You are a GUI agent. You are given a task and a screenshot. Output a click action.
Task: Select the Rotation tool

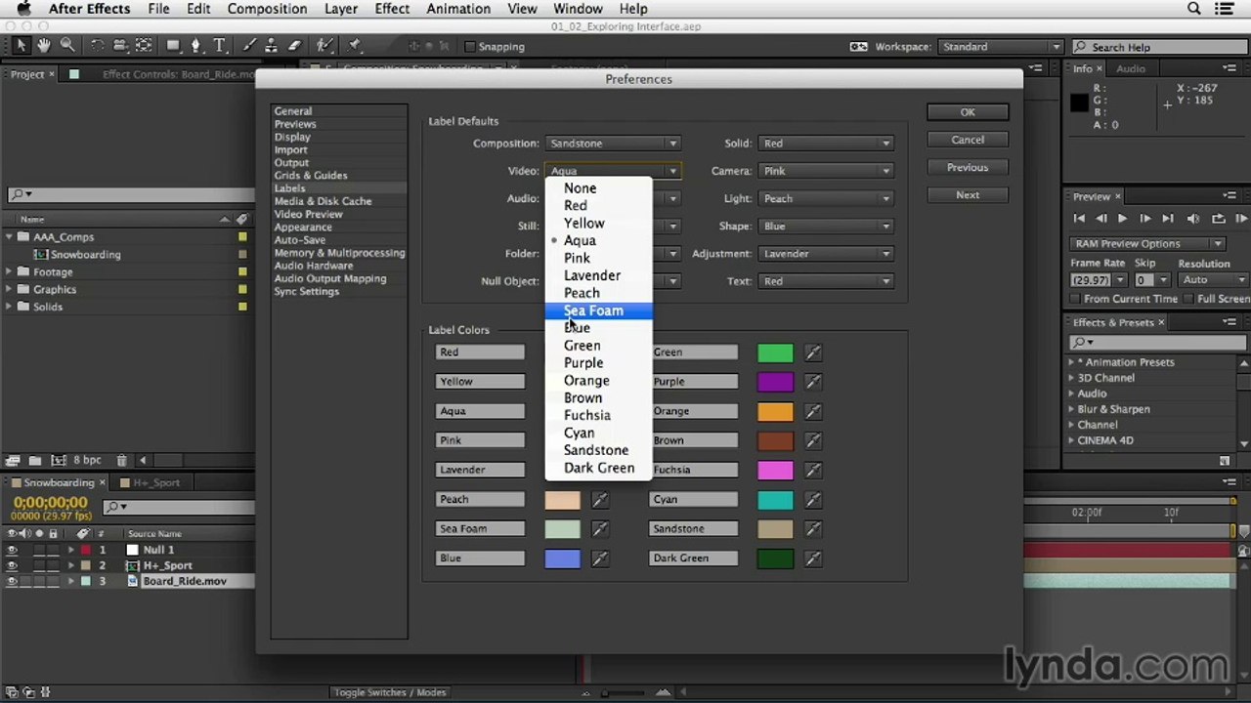coord(98,46)
